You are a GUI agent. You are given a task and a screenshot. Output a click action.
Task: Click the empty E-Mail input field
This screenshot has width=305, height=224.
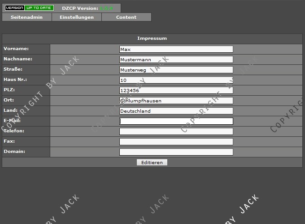176,121
